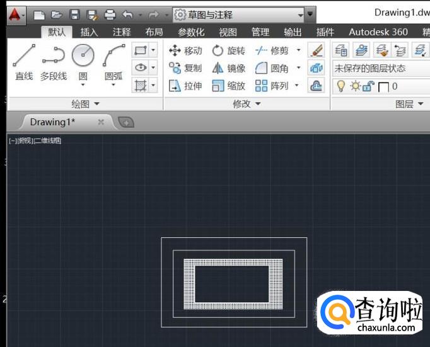Toggle layer lock padlock icon
Screen dimensions: 430x347
(368, 86)
